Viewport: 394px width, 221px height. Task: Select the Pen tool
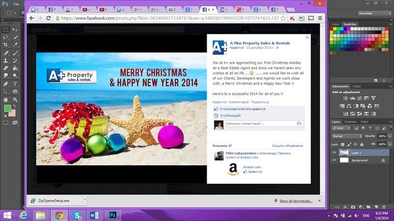click(6, 84)
